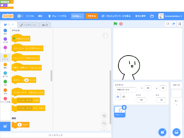
Task: Open the add extension button at bottom-left
Action: (5, 127)
